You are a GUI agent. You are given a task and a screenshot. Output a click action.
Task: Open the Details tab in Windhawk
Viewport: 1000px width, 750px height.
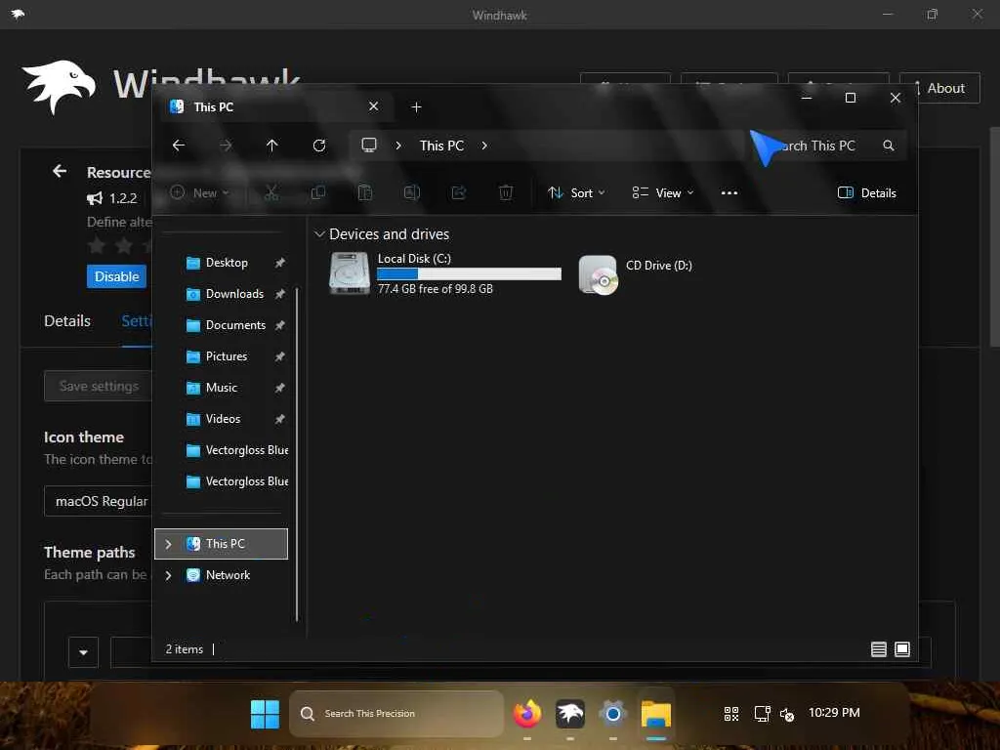tap(67, 320)
